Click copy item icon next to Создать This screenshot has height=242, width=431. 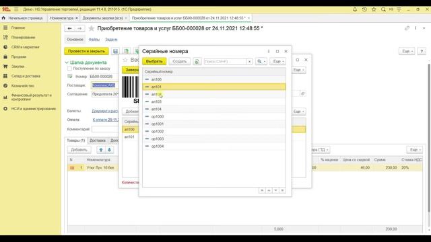pyautogui.click(x=197, y=61)
